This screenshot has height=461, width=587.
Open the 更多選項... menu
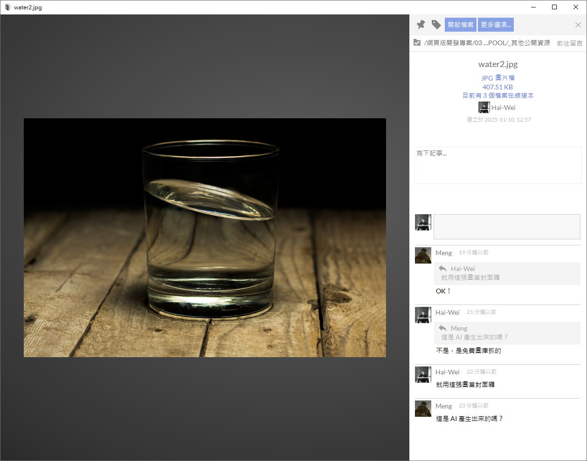point(496,25)
